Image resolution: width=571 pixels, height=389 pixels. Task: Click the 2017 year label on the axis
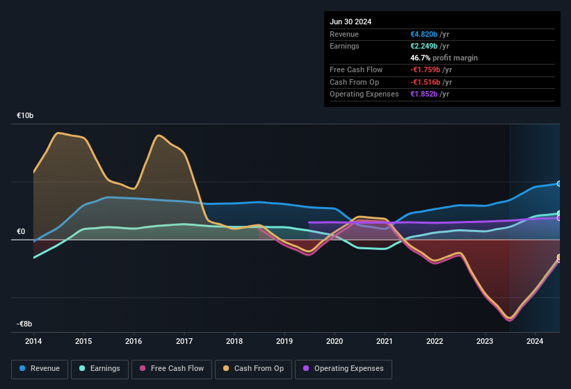(184, 342)
